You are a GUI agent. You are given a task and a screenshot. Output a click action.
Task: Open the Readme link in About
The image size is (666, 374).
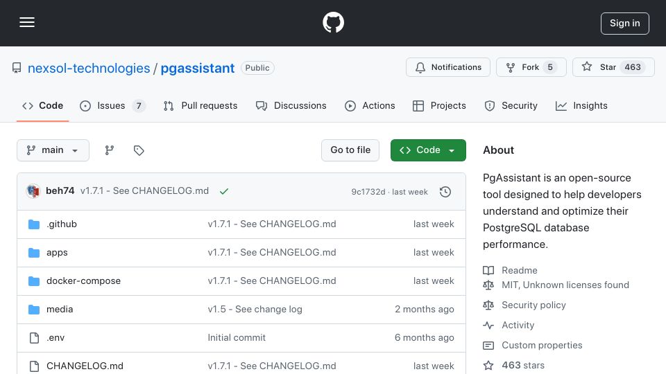pos(520,270)
